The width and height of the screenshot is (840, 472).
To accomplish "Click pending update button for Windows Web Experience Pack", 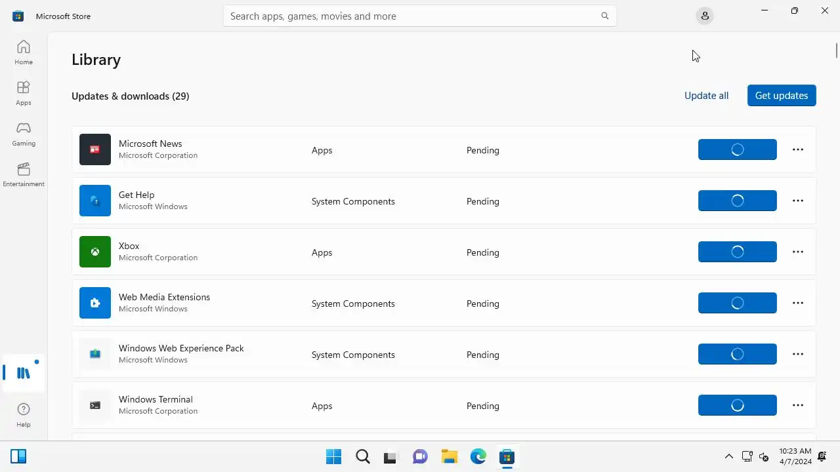I will [x=738, y=354].
